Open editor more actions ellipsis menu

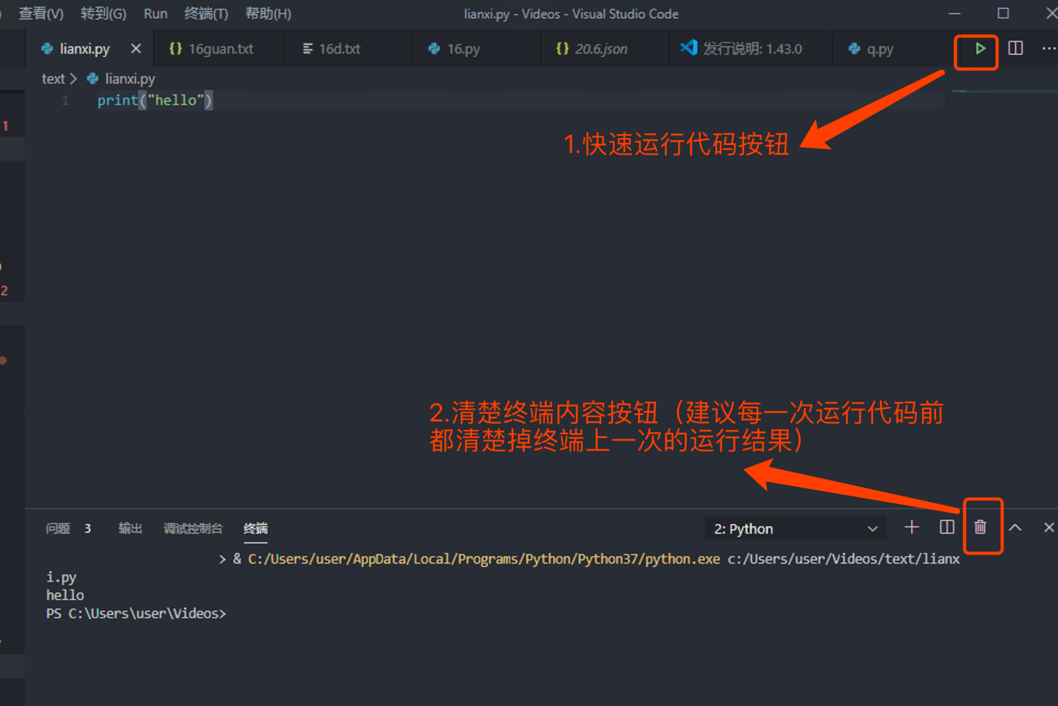1048,49
